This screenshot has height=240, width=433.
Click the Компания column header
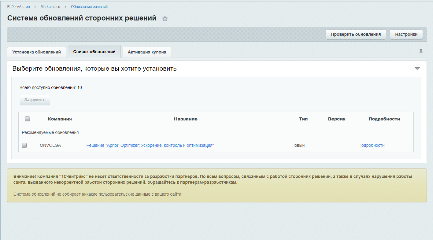click(x=60, y=119)
